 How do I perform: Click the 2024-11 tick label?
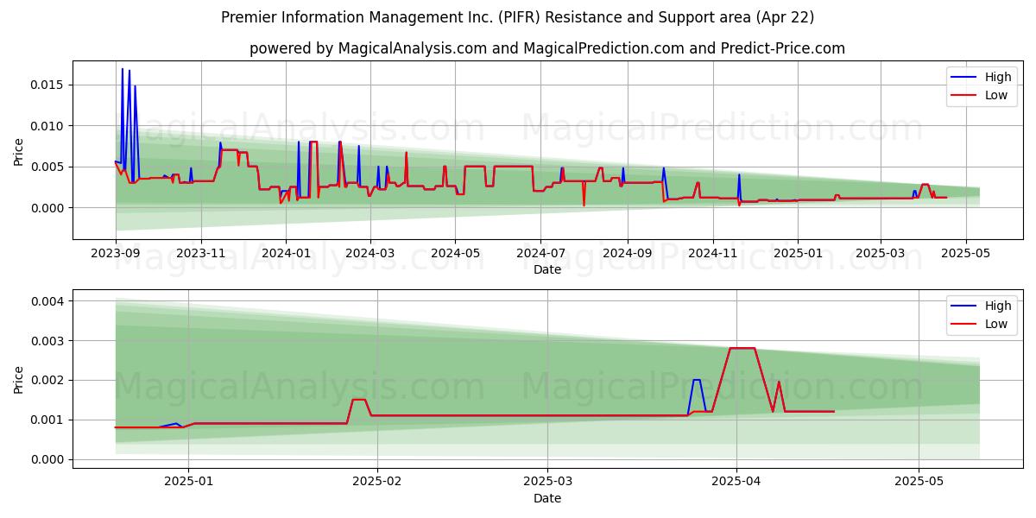(x=712, y=253)
